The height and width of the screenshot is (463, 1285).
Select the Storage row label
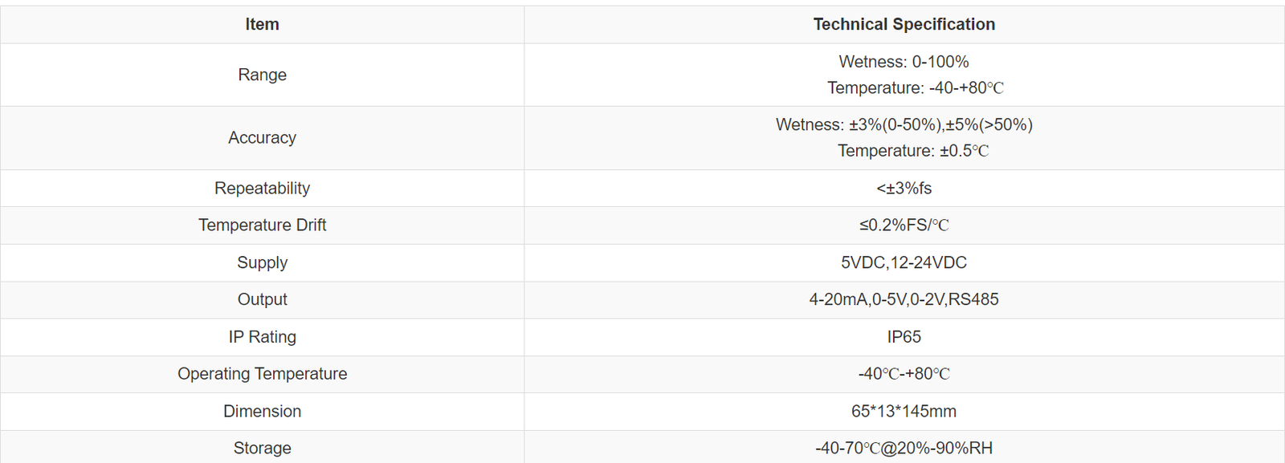click(x=262, y=449)
